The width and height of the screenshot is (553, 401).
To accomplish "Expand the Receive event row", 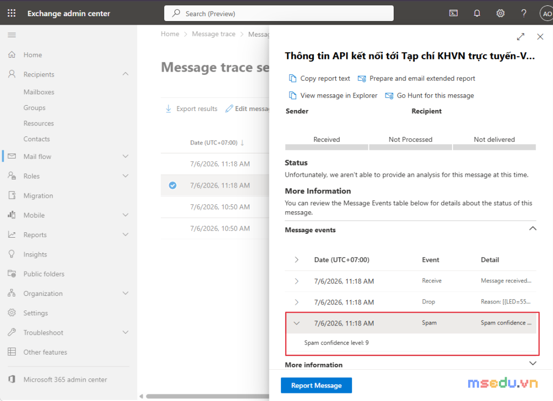I will click(x=296, y=281).
